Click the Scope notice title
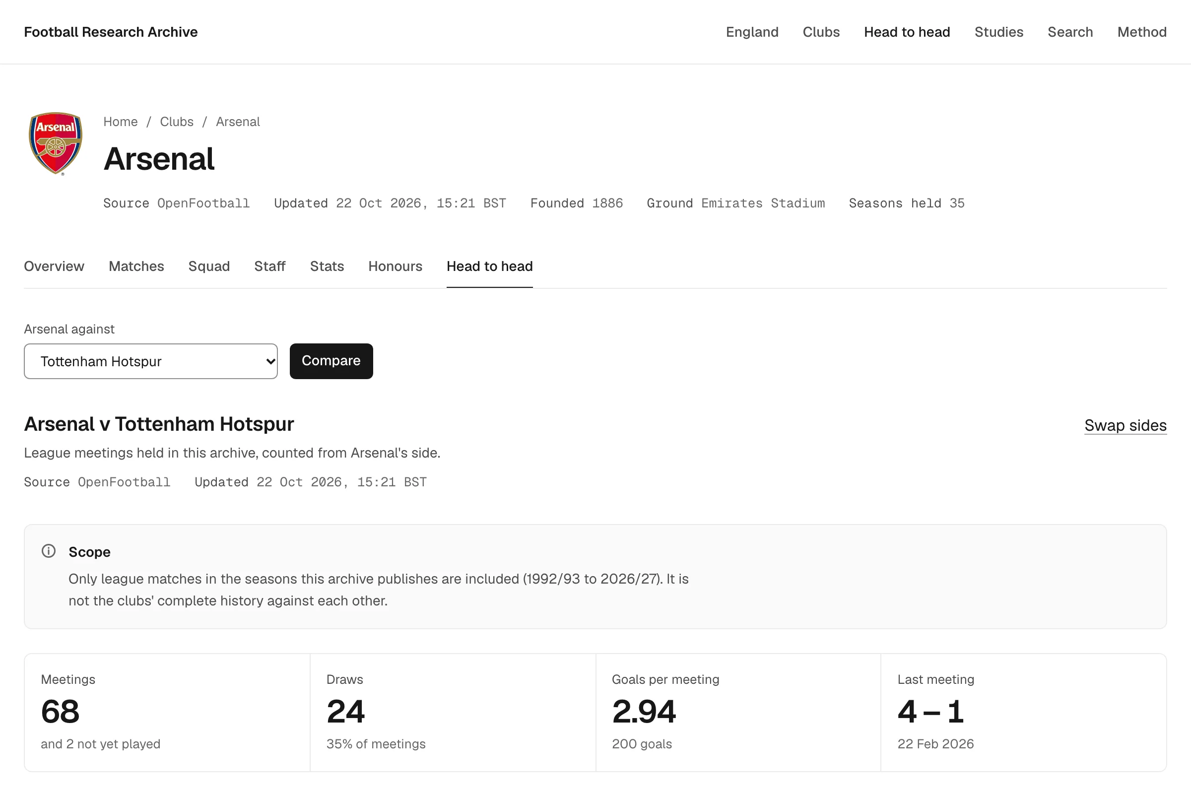1191x794 pixels. (90, 552)
